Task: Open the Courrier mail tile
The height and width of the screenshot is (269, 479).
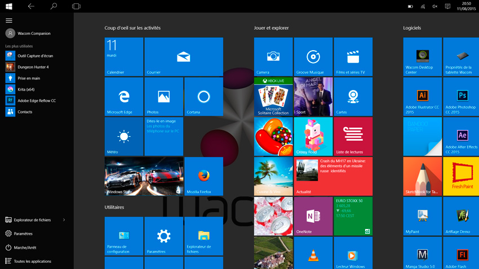Action: tap(184, 57)
